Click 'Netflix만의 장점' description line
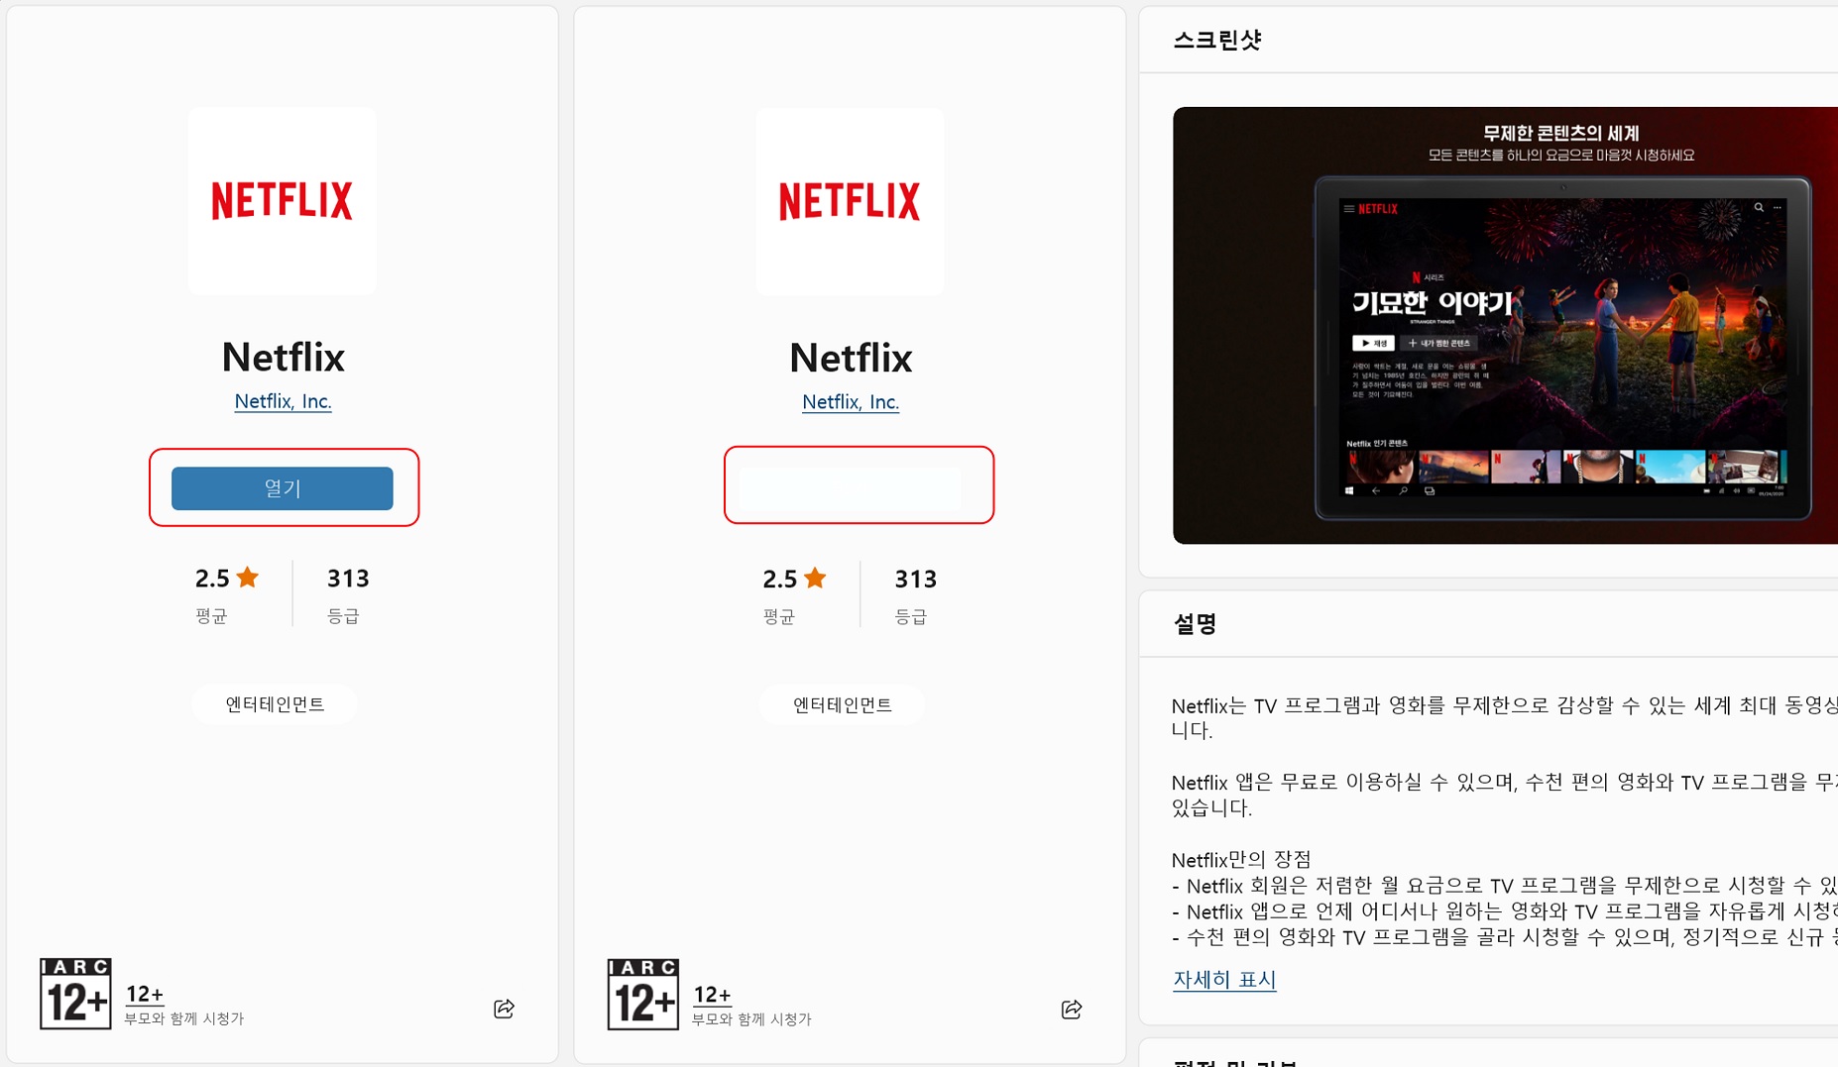This screenshot has height=1067, width=1838. coord(1241,860)
